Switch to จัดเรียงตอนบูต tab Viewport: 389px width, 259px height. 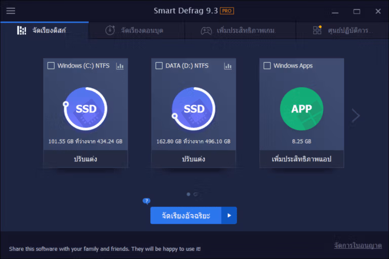(x=137, y=30)
